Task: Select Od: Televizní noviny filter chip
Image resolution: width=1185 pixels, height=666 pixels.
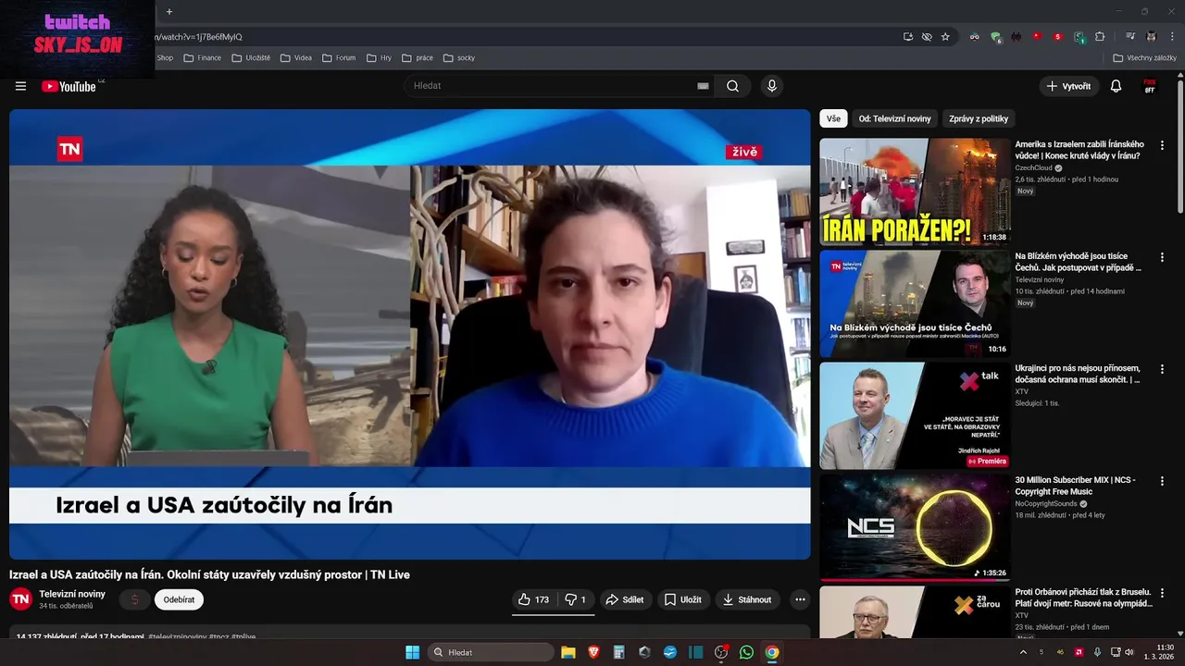Action: coord(894,118)
